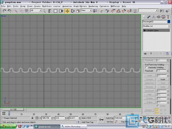172x129 pixels.
Task: Select the Select and Move tool
Action: [67, 11]
